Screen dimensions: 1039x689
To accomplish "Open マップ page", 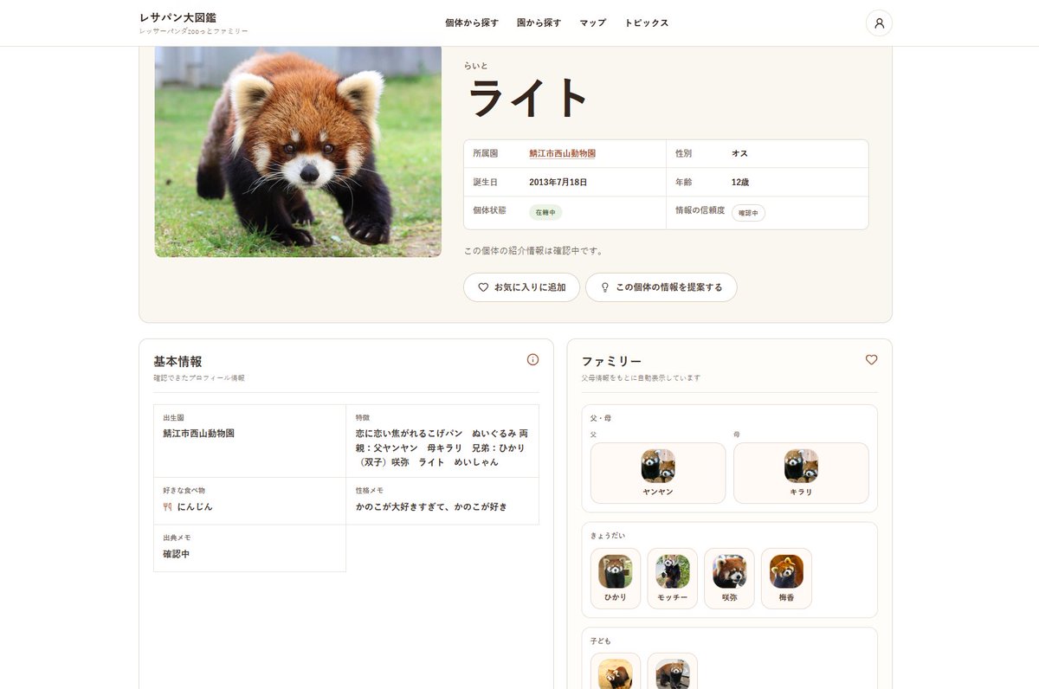I will pyautogui.click(x=592, y=23).
